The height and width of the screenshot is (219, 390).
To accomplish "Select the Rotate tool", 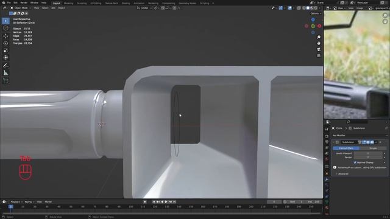I will click(5, 43).
